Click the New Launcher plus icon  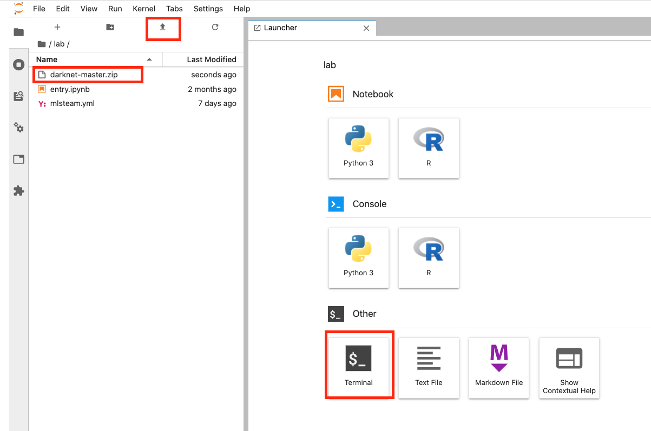point(57,27)
